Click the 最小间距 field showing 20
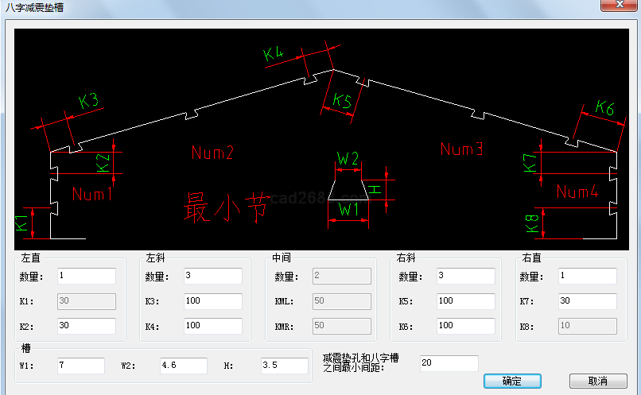 [x=449, y=363]
